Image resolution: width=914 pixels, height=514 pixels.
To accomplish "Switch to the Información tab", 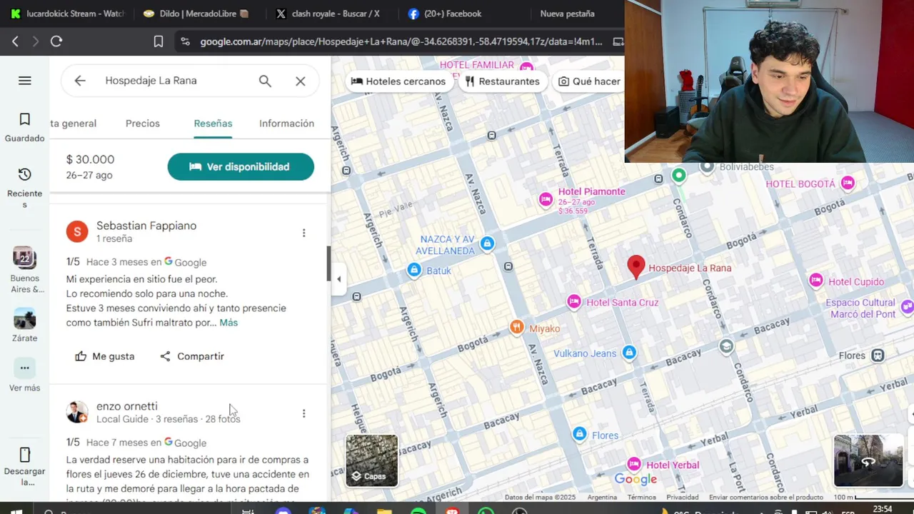I will [286, 124].
